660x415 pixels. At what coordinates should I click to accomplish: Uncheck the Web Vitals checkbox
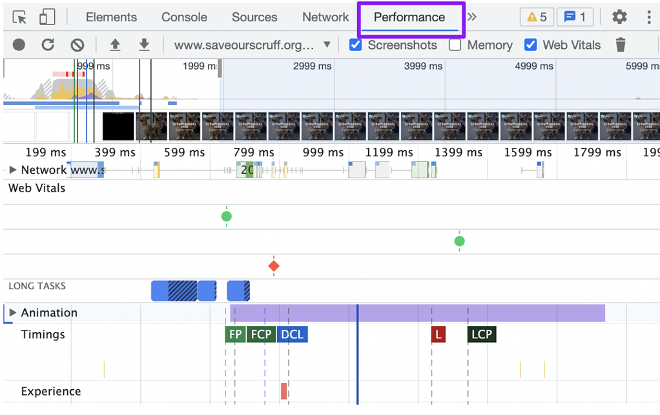(x=531, y=45)
